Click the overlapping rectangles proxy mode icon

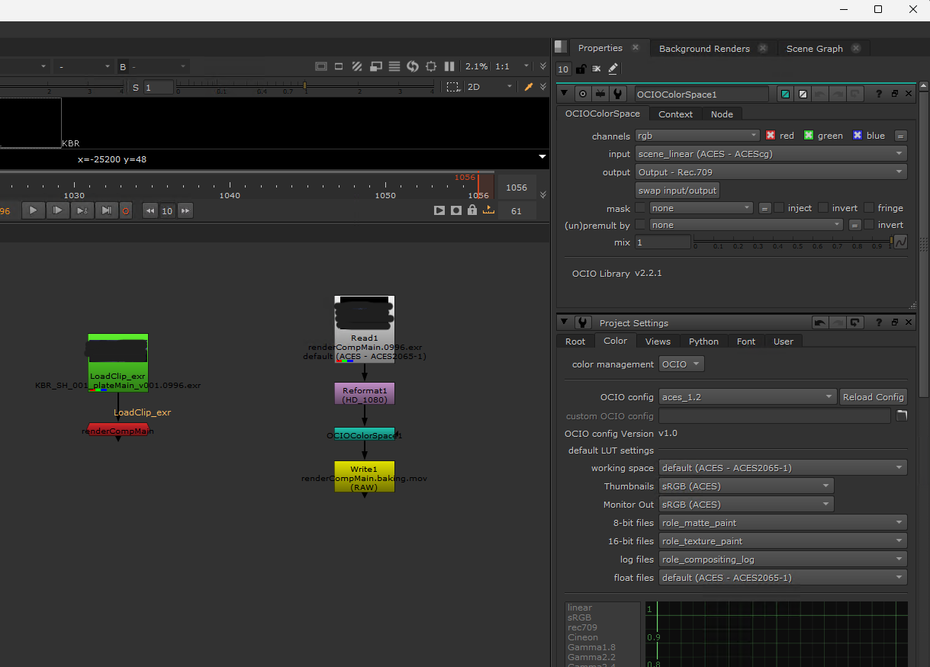375,66
